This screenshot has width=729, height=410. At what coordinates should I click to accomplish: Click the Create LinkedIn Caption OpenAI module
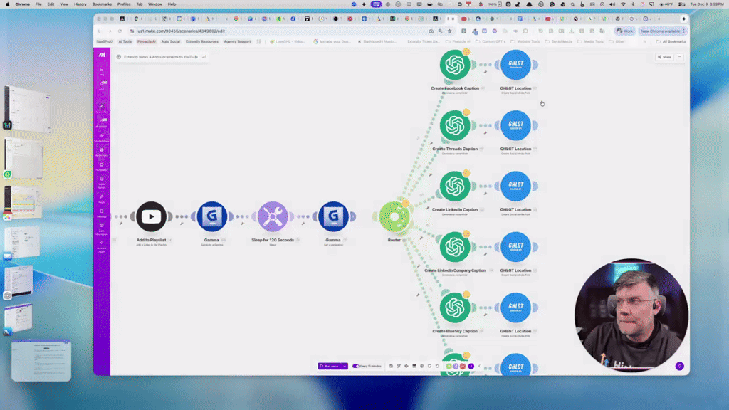pos(455,186)
